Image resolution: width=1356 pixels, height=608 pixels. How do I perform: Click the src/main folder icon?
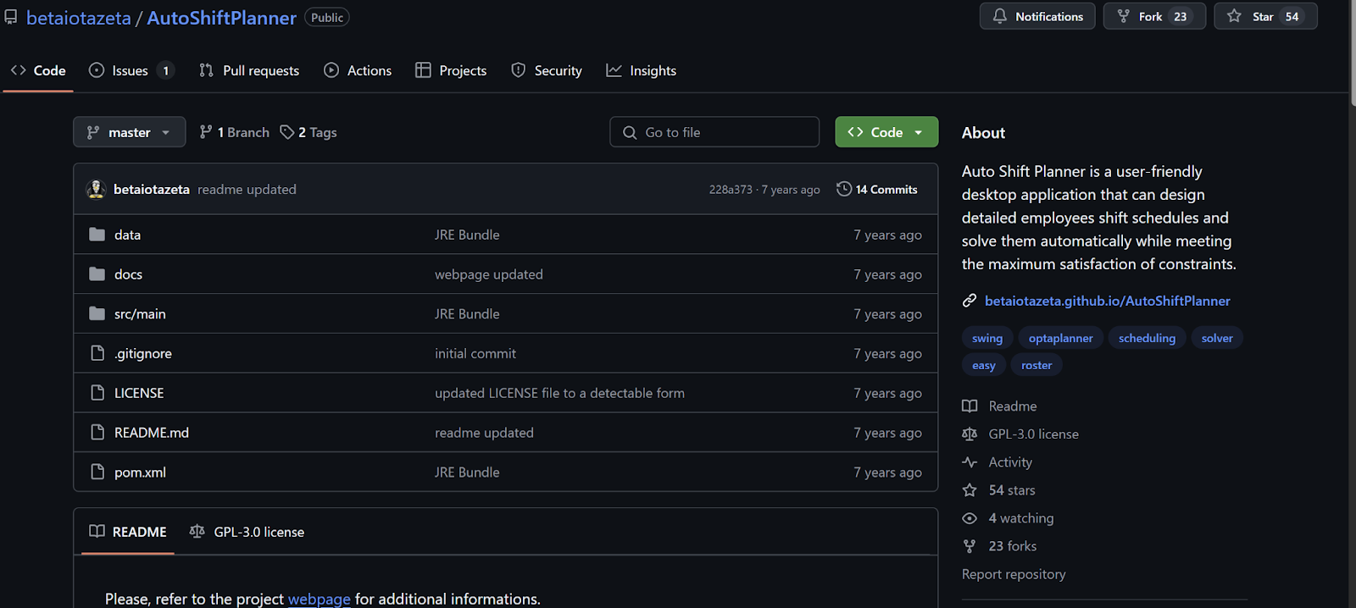coord(97,314)
